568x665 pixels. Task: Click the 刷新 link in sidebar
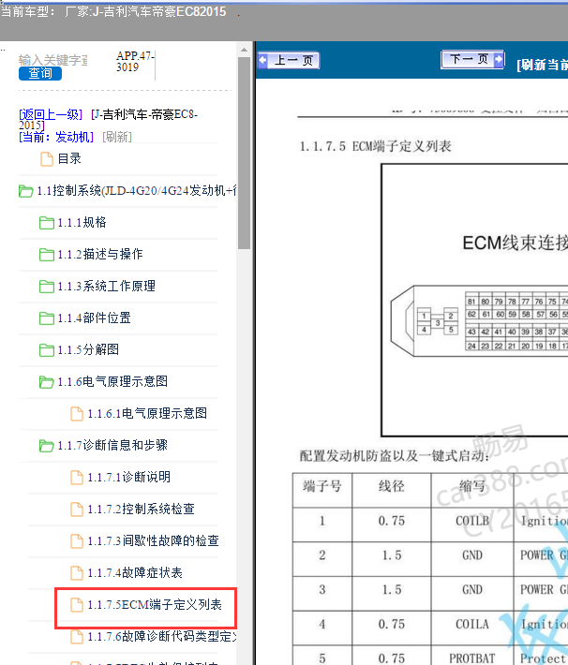[117, 137]
